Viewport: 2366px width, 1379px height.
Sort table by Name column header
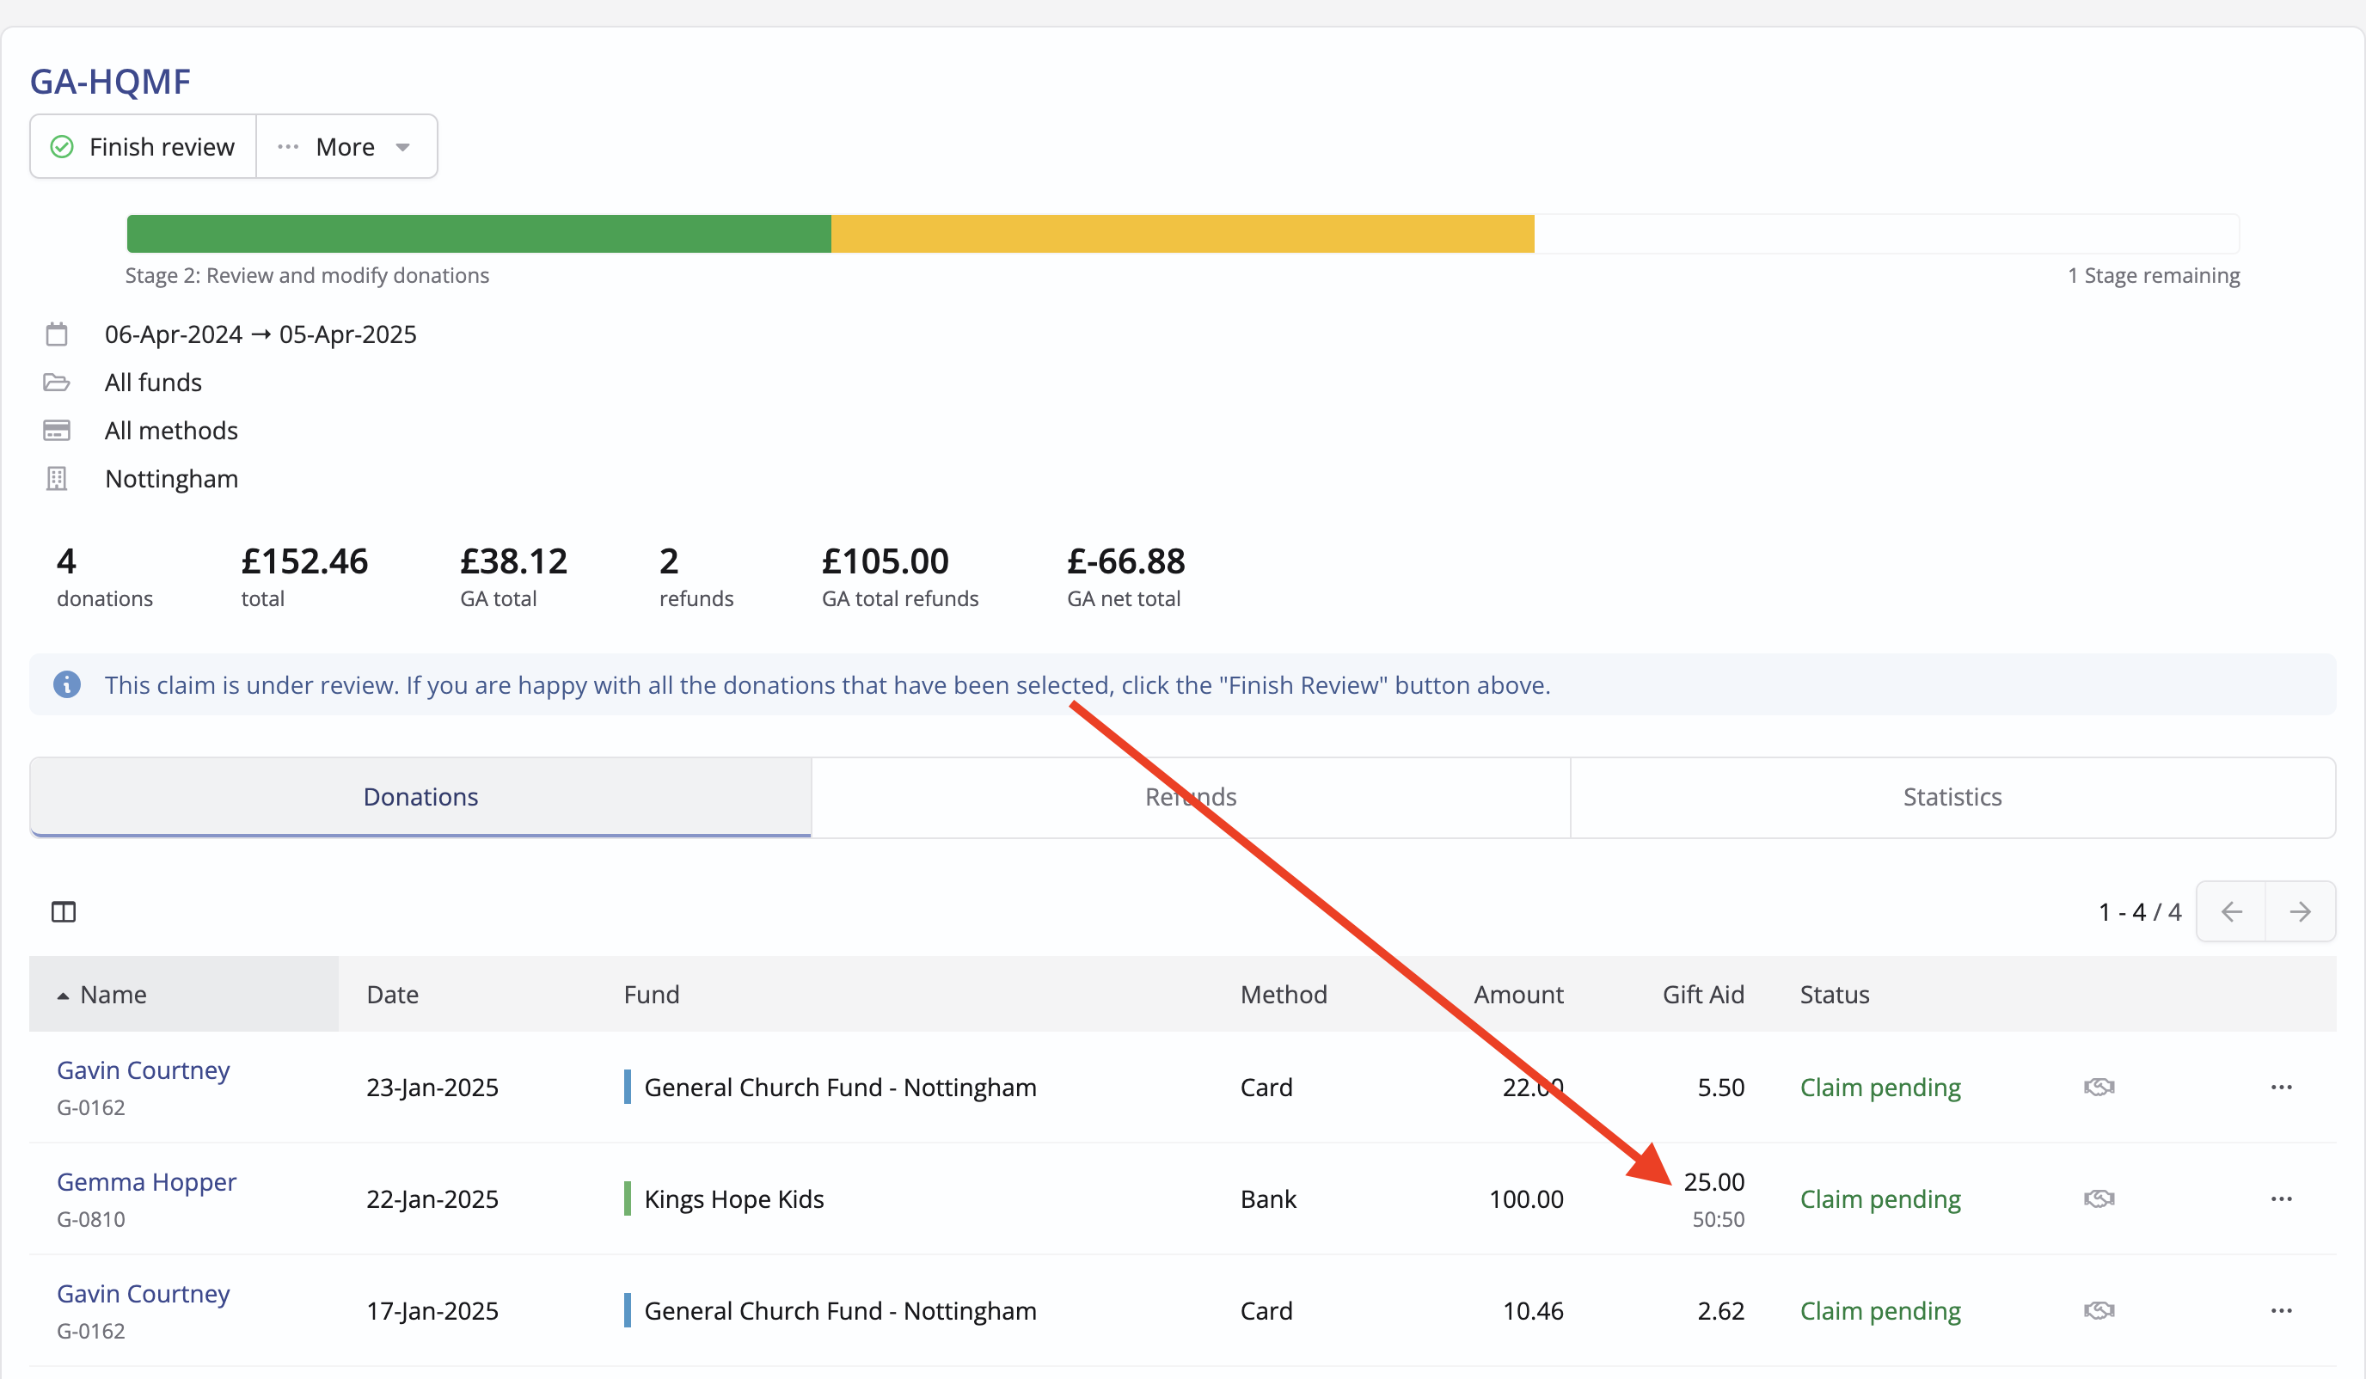(x=113, y=994)
